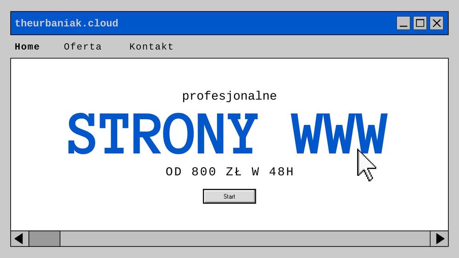The height and width of the screenshot is (258, 459).
Task: Open the Kontakt menu item
Action: (151, 46)
